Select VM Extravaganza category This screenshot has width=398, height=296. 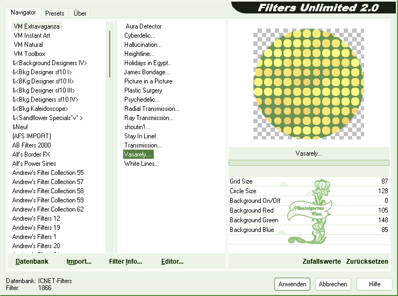click(37, 26)
